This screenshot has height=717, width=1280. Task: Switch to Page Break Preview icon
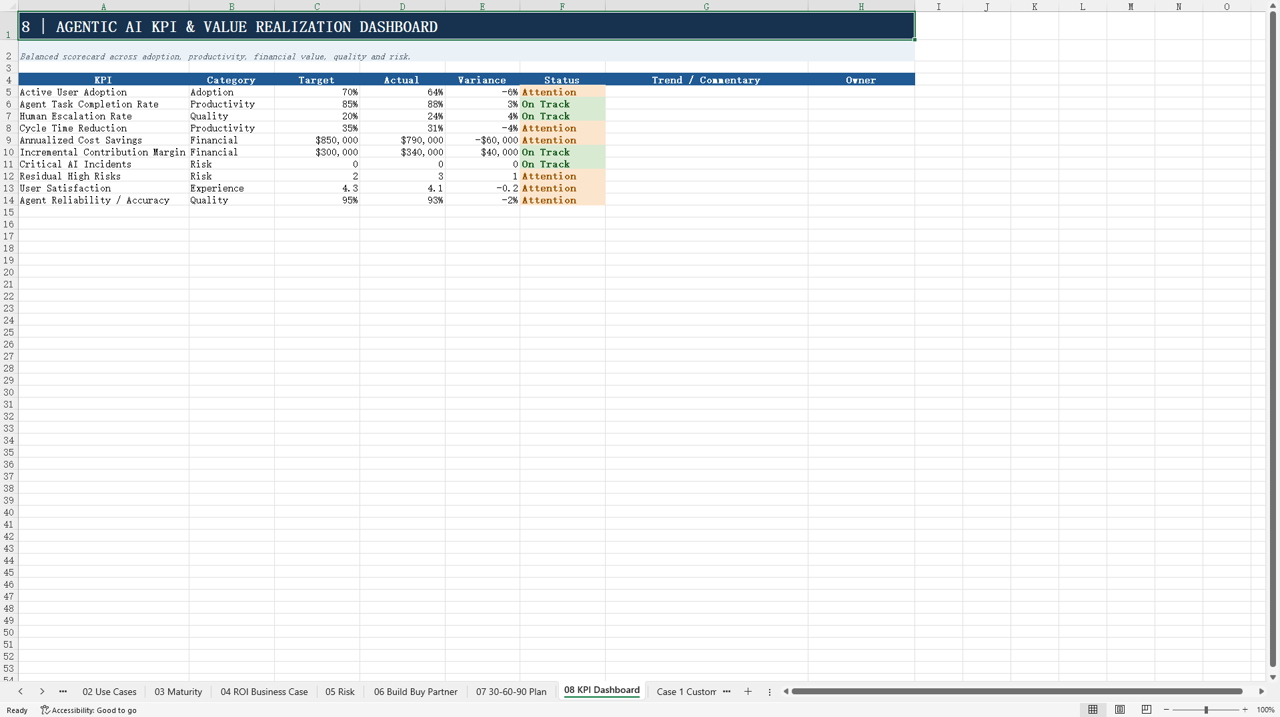click(1147, 710)
